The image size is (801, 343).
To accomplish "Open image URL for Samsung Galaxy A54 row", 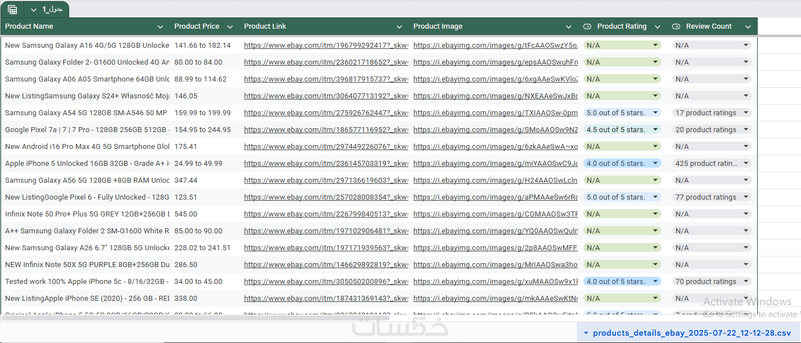I will (x=496, y=113).
